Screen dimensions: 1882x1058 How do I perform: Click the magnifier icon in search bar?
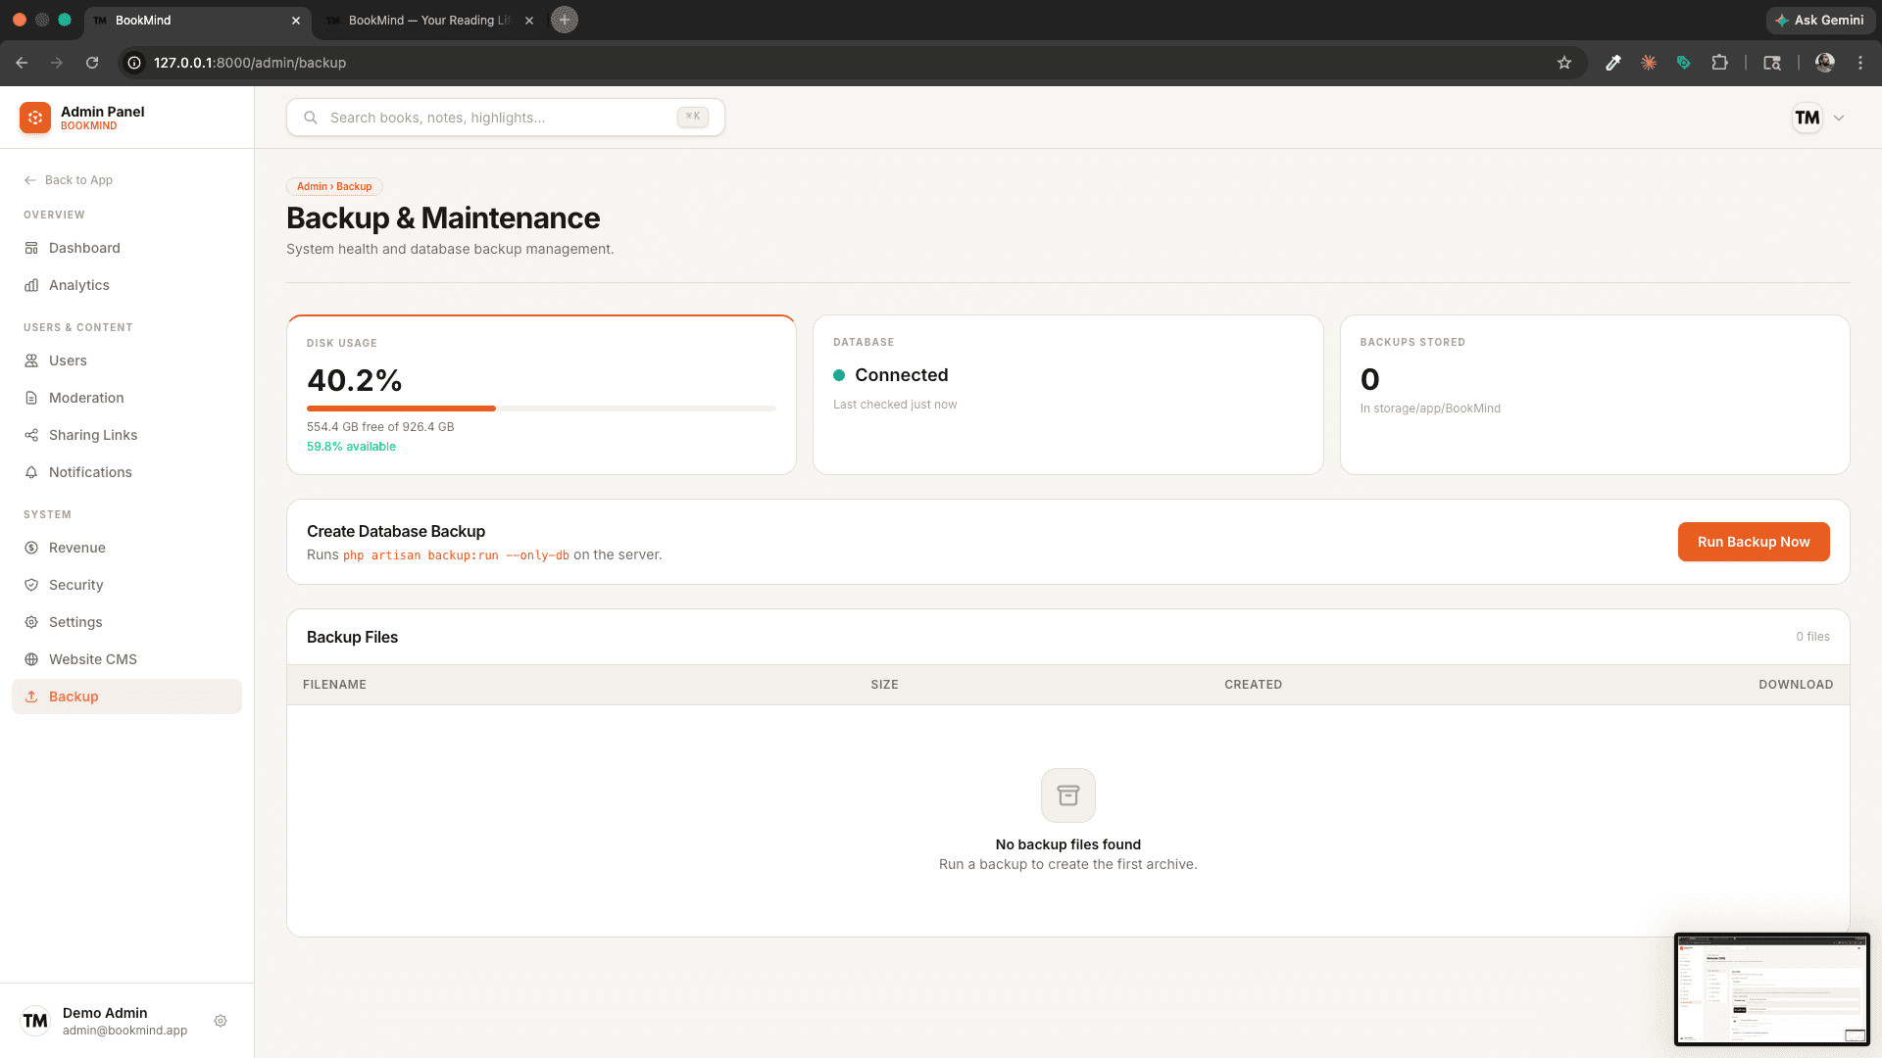click(311, 118)
